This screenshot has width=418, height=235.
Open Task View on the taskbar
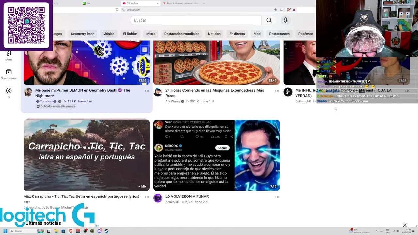(49, 231)
